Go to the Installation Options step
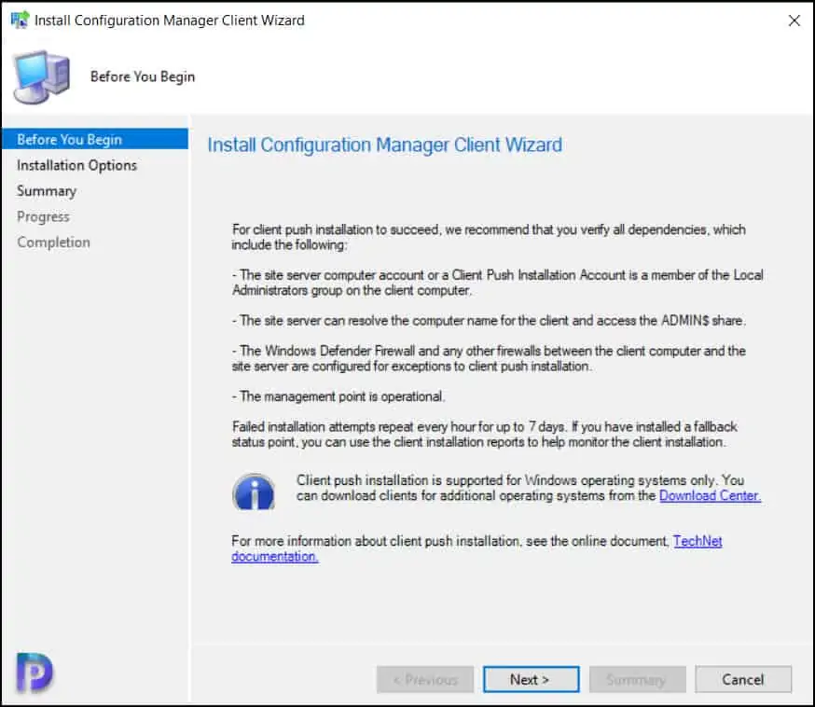 [x=76, y=165]
